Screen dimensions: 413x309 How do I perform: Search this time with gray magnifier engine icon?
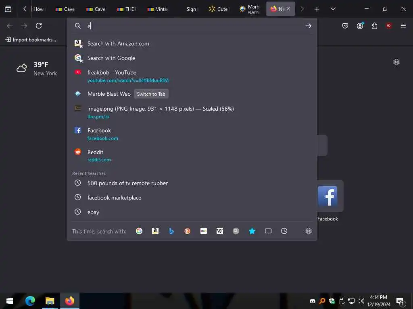(x=236, y=231)
